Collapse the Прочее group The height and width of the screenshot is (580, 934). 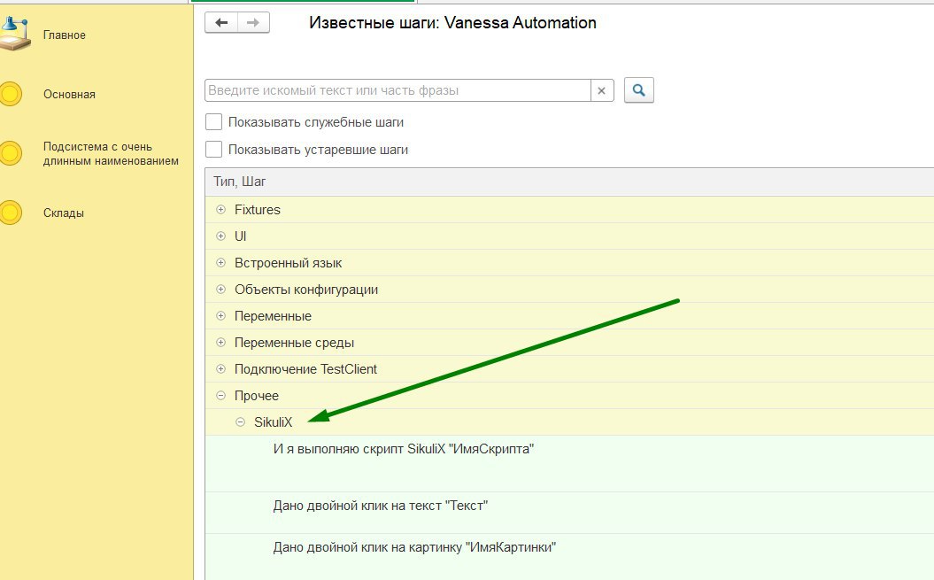(x=221, y=395)
